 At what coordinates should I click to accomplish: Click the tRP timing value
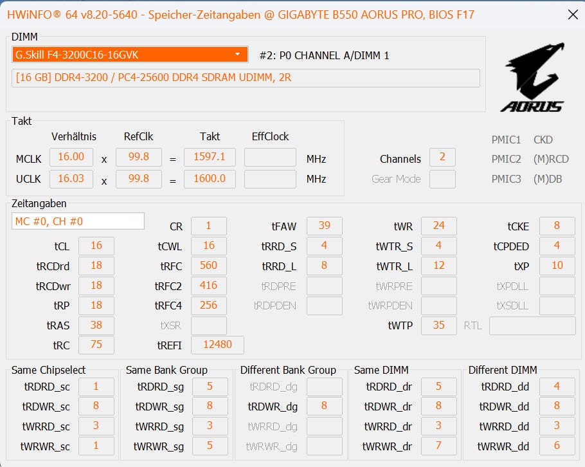(96, 306)
